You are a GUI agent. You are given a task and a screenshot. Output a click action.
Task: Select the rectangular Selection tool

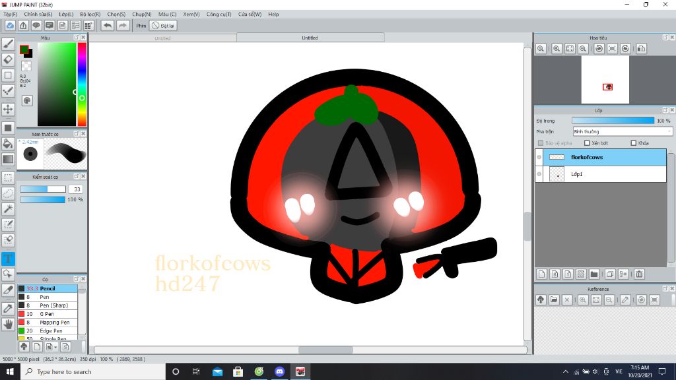click(8, 177)
